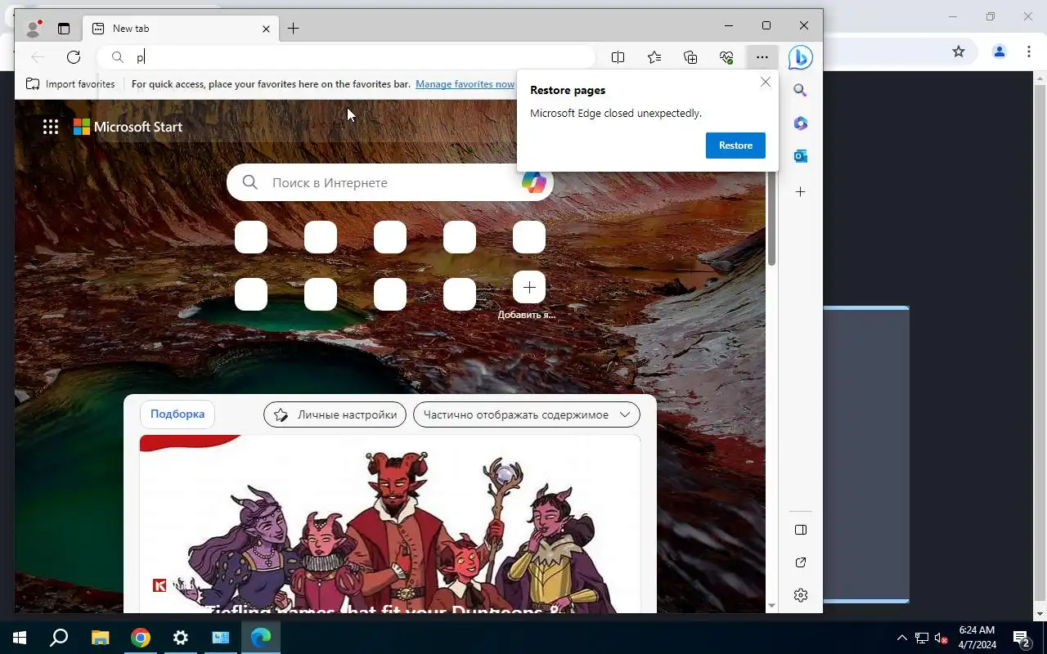Open the network tray icon
This screenshot has height=654, width=1047.
point(922,638)
